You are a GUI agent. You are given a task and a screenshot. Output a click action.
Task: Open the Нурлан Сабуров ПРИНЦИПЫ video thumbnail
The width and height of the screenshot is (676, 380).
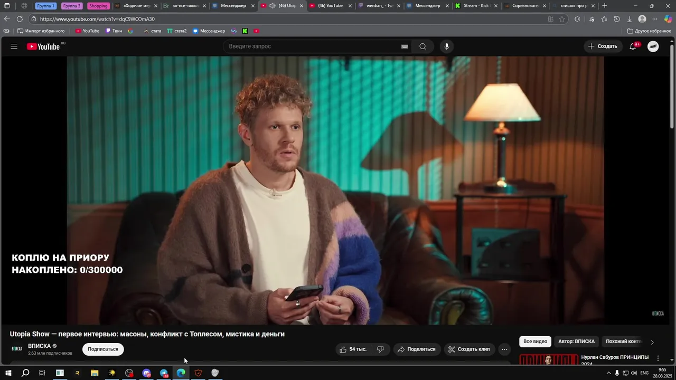548,360
